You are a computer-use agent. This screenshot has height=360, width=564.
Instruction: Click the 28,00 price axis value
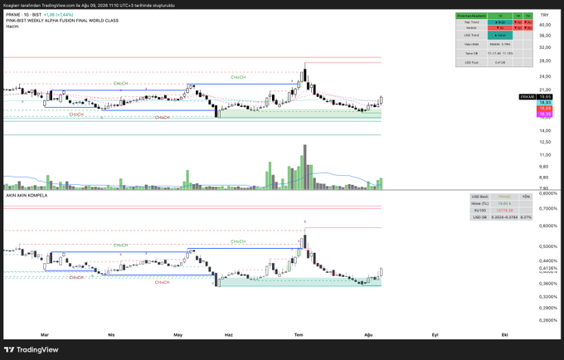[545, 61]
